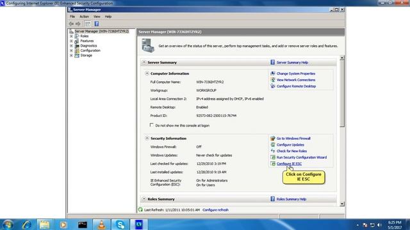
Task: Click Change System Properties icon
Action: [x=273, y=73]
